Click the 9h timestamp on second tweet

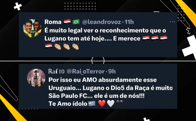click(112, 71)
